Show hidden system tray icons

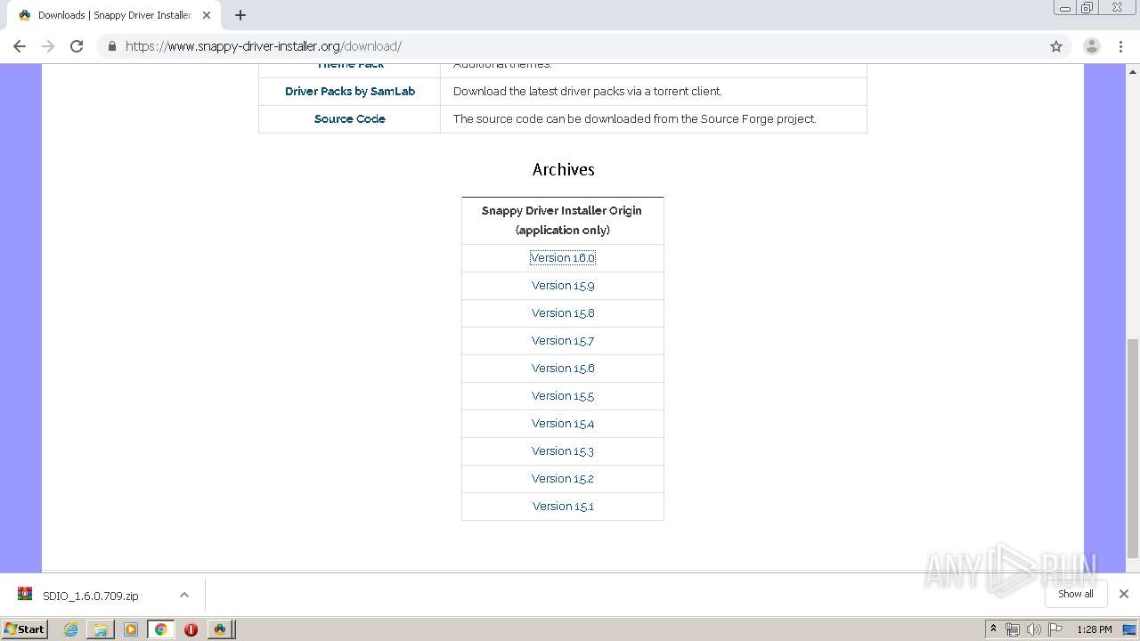click(993, 629)
